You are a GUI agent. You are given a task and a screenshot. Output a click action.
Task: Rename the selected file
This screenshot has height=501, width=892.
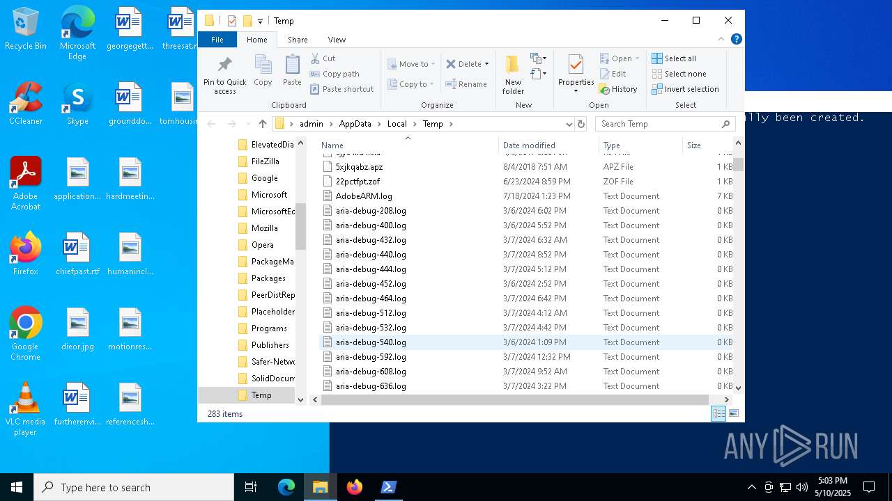point(466,84)
